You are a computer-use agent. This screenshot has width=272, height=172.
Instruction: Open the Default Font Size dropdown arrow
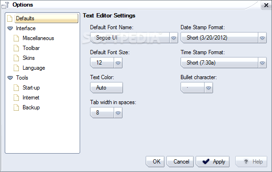point(118,63)
